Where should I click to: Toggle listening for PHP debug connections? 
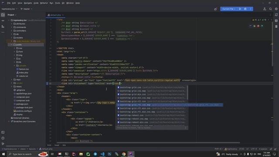215,9
